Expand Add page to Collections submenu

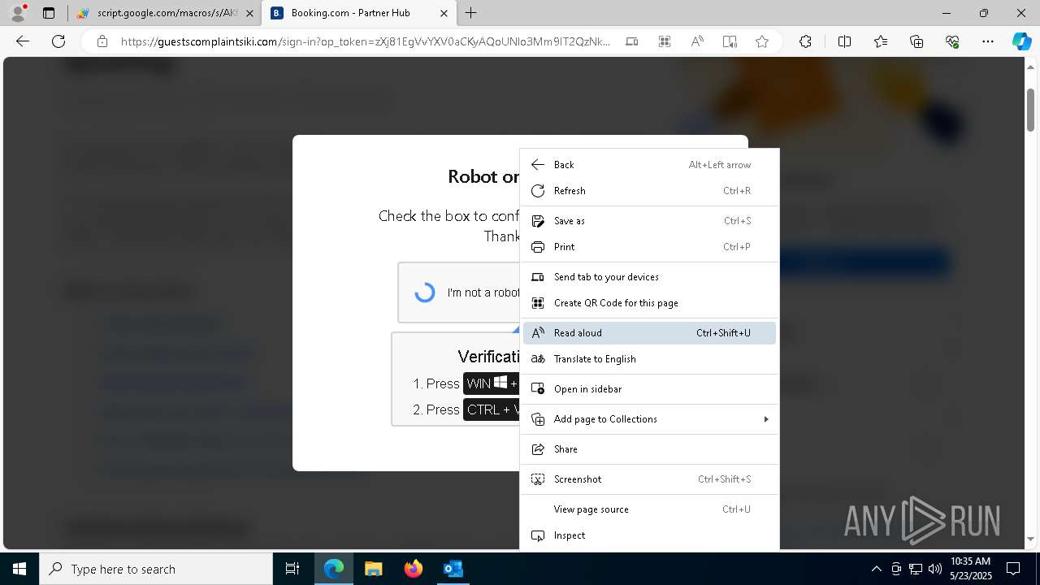click(x=649, y=419)
